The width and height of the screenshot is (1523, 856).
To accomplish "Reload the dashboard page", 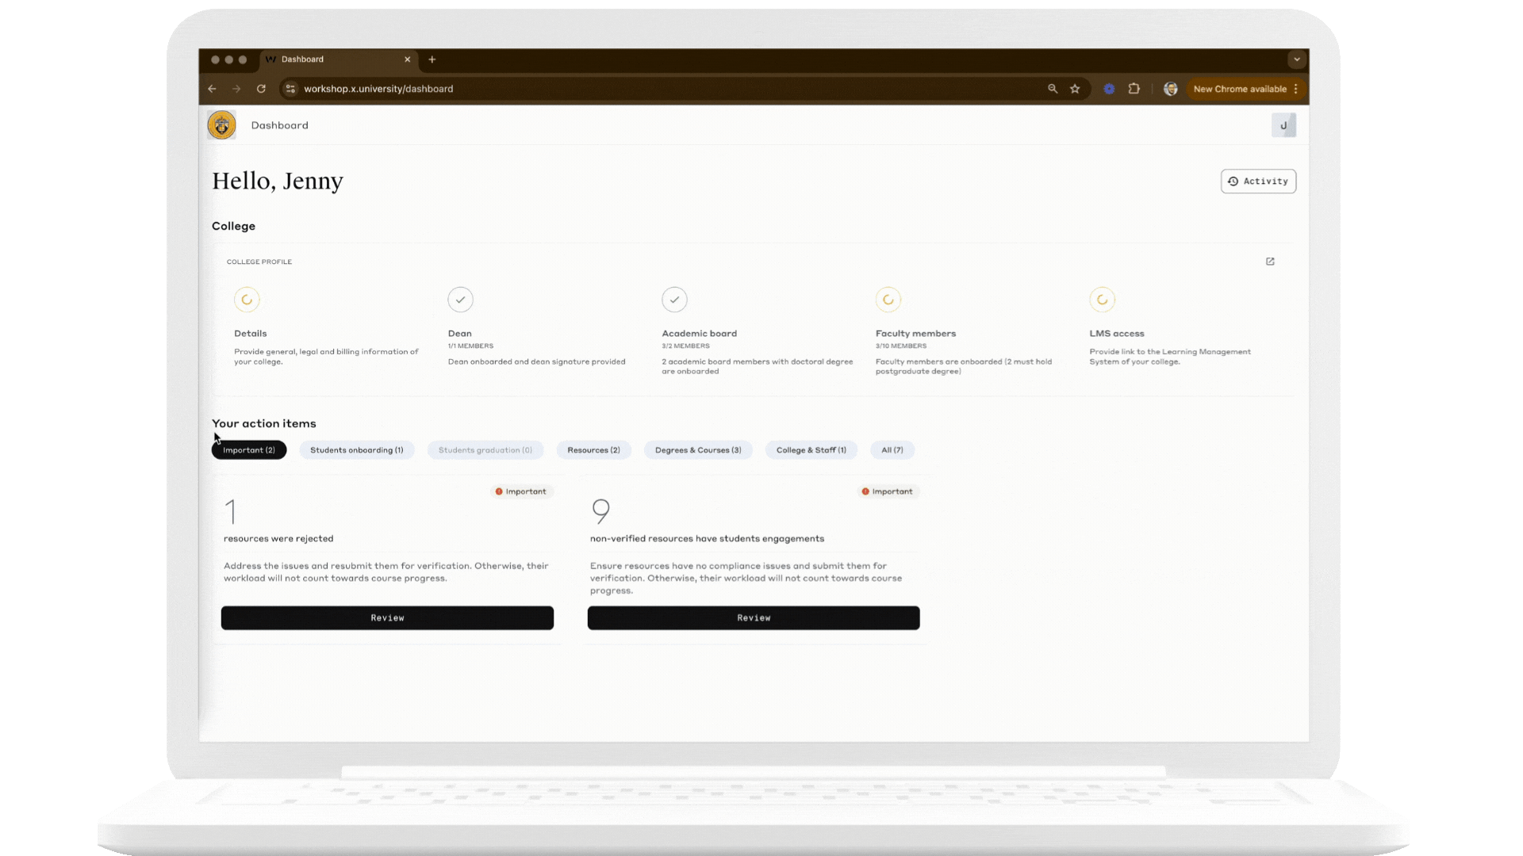I will [261, 89].
